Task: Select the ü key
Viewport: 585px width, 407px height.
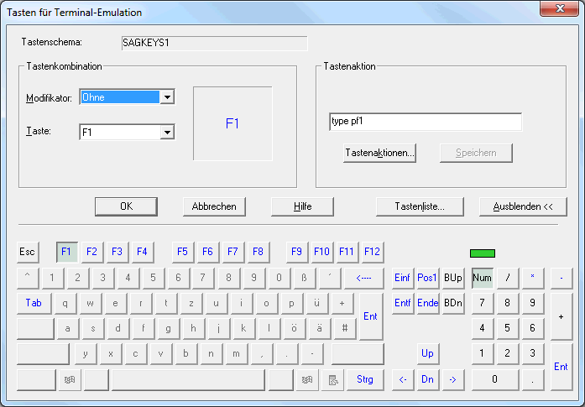Action: (317, 303)
